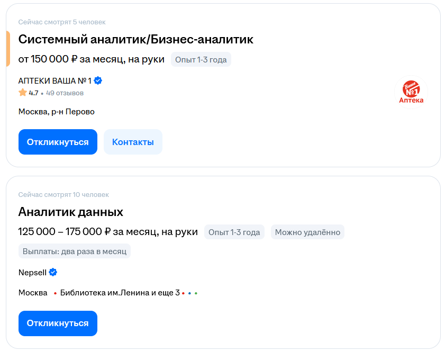The width and height of the screenshot is (445, 351).
Task: Open the Системный аналитик/Бизнес-аналитик vacancy
Action: click(x=135, y=39)
